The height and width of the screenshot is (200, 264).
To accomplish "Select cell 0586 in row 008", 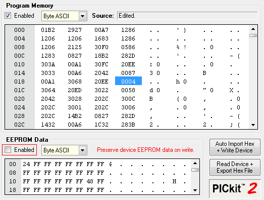I will click(x=128, y=47).
